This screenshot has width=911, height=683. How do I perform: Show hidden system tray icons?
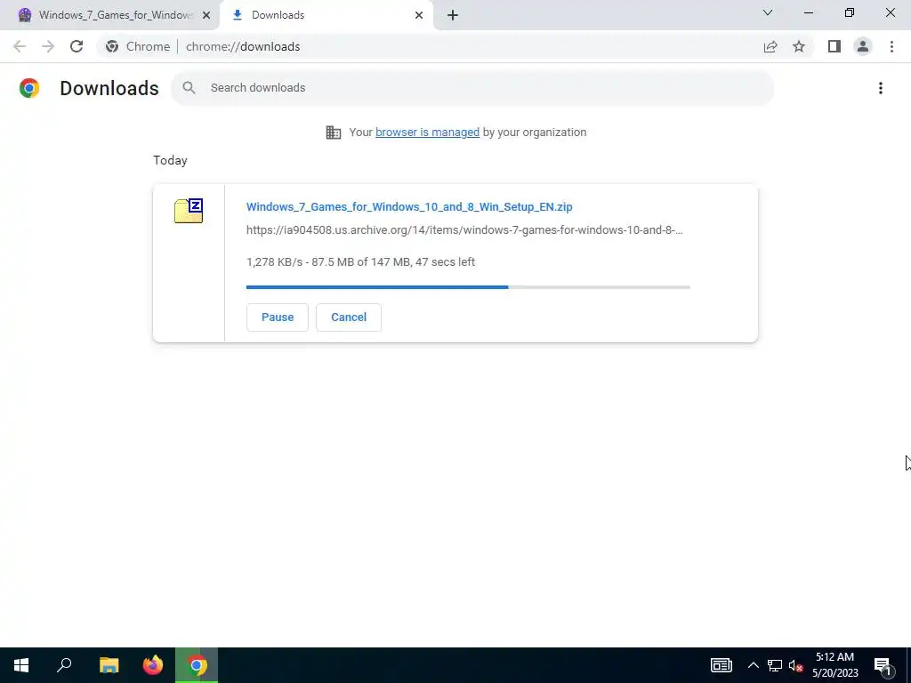(753, 665)
